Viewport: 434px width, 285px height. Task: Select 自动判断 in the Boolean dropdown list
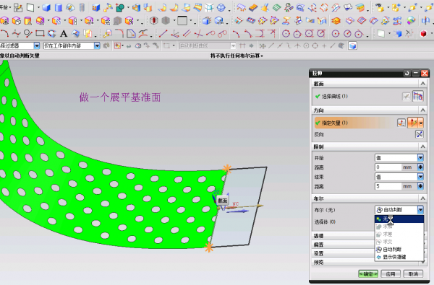point(399,250)
